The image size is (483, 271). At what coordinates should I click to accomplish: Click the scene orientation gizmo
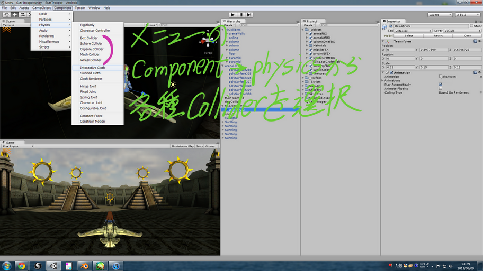[x=208, y=40]
